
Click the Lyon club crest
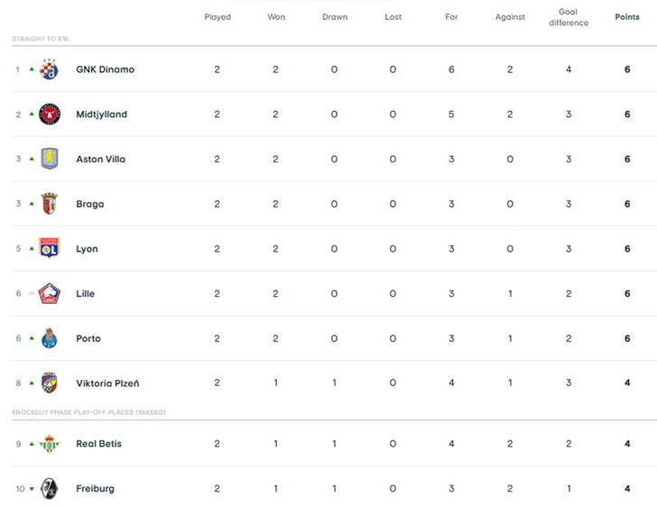[50, 249]
